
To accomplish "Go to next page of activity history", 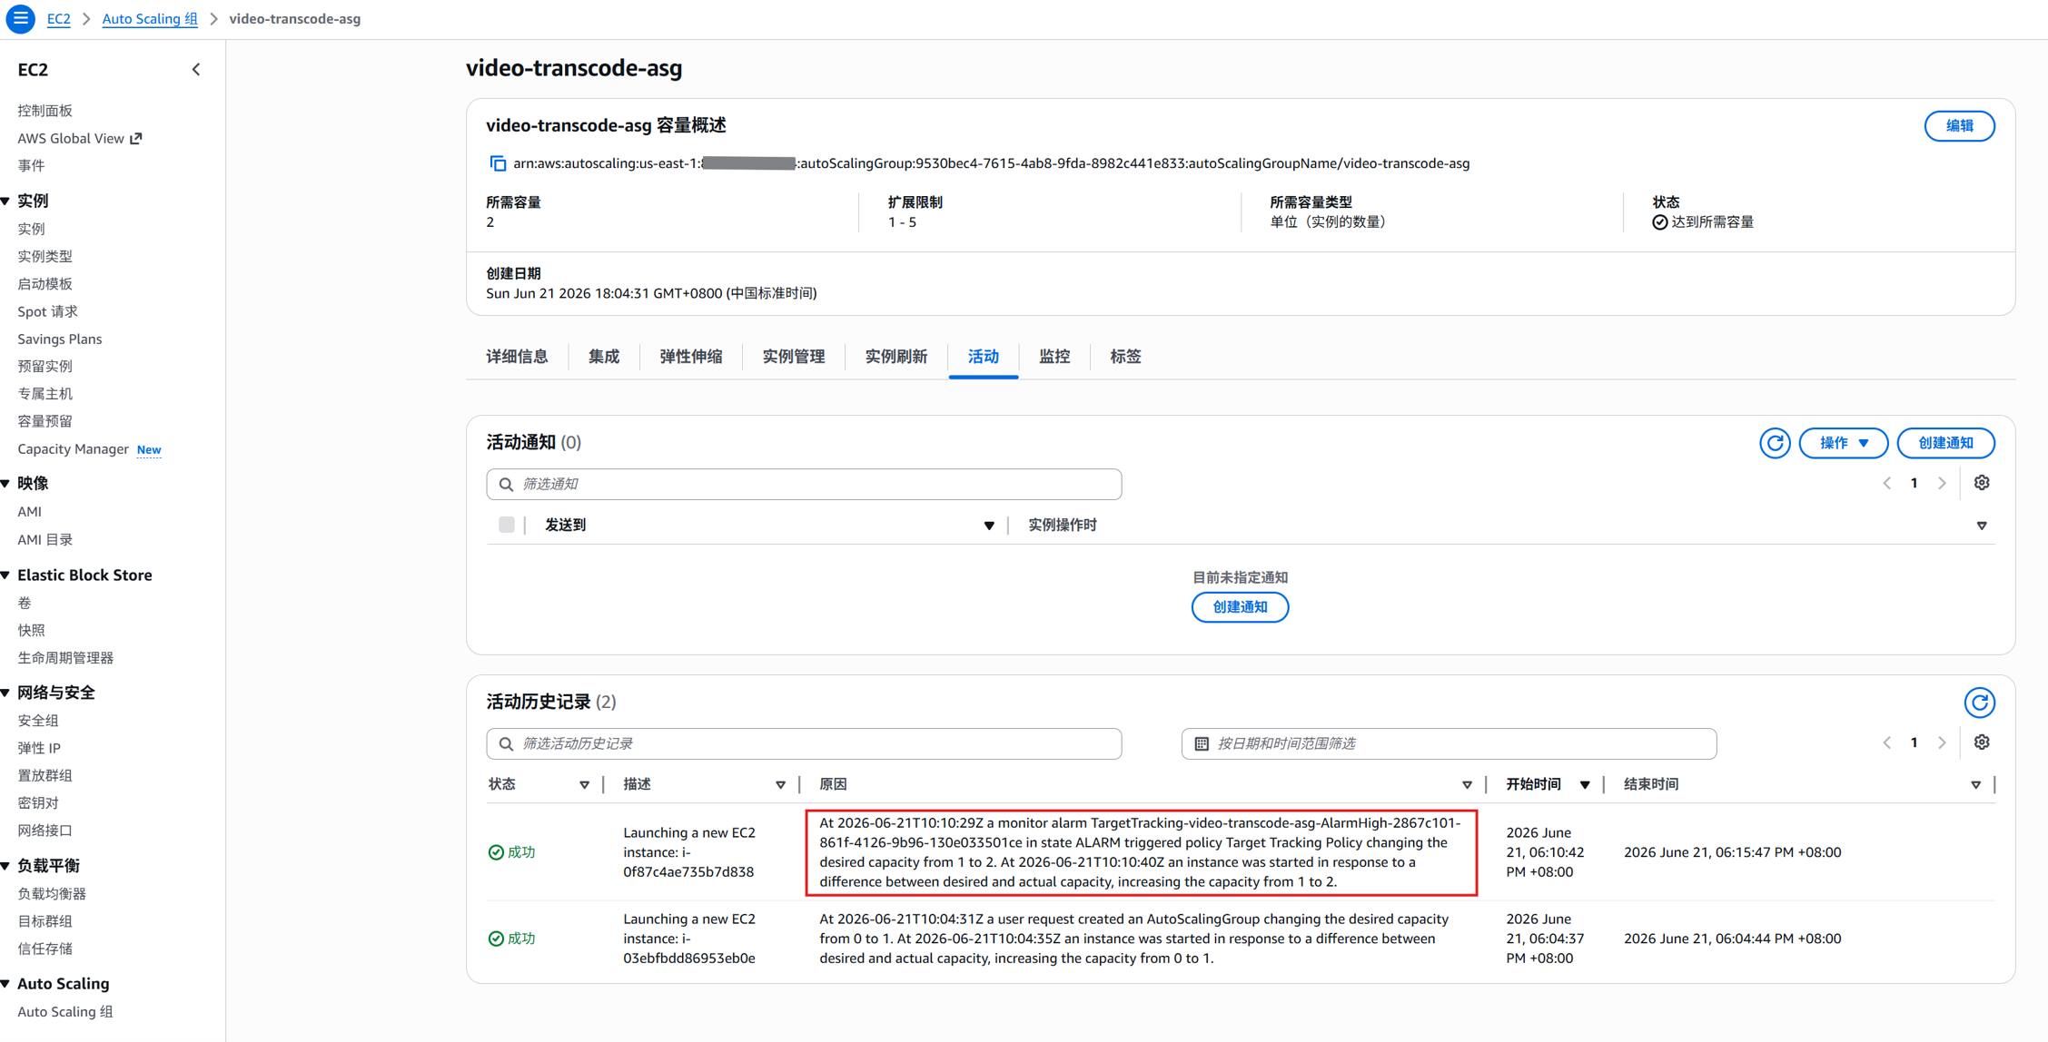I will point(1942,743).
